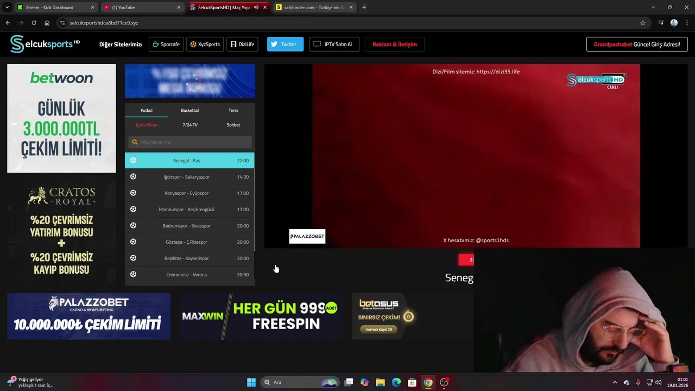Screen dimensions: 695x391
Task: Click the iPTV Satın Al button
Action: 334,45
